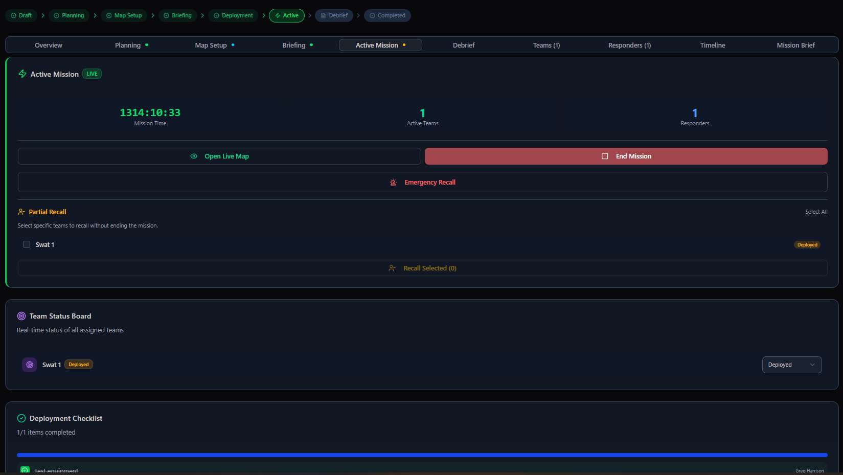Open the Debrief tab
This screenshot has height=475, width=843.
click(464, 45)
